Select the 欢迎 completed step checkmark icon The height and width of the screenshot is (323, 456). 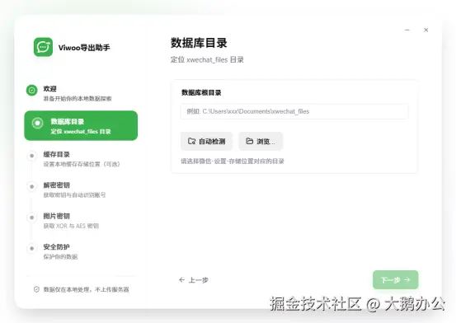tap(31, 90)
